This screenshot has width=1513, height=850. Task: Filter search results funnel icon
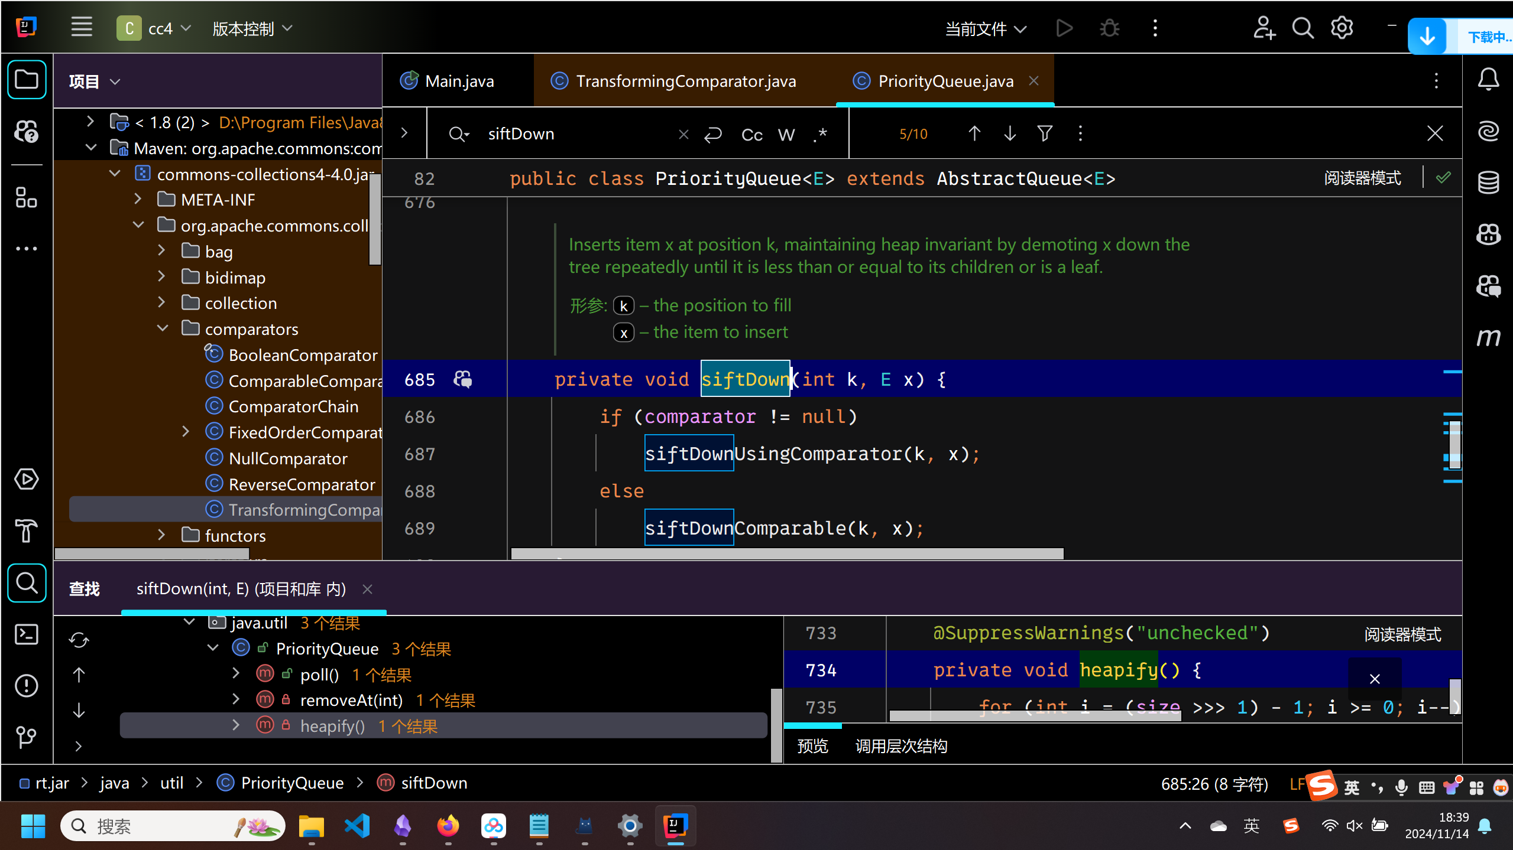[1045, 133]
